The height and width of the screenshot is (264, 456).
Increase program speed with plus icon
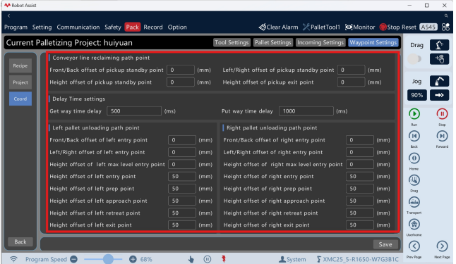click(133, 259)
